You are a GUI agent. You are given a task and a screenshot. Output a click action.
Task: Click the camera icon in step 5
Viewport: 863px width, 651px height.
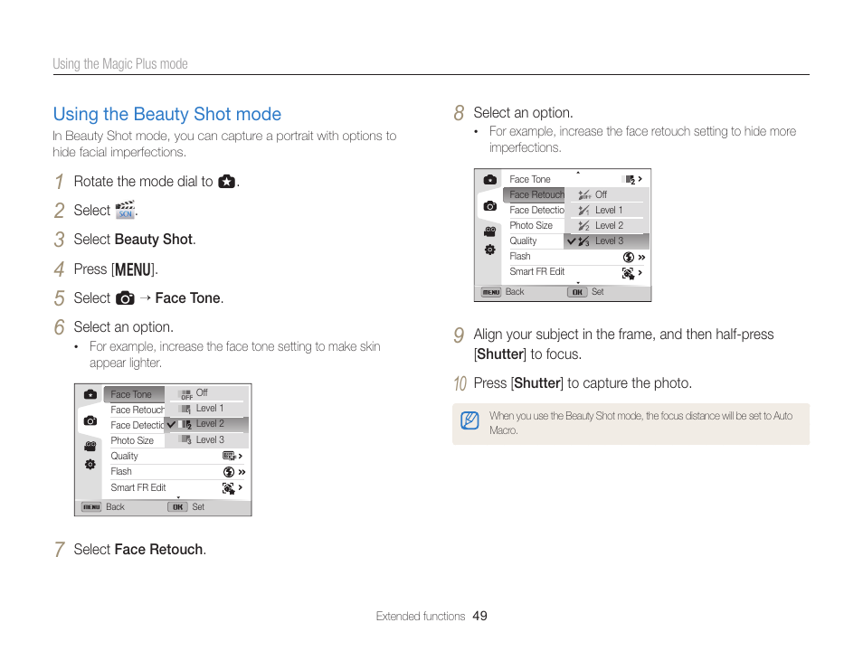click(125, 297)
